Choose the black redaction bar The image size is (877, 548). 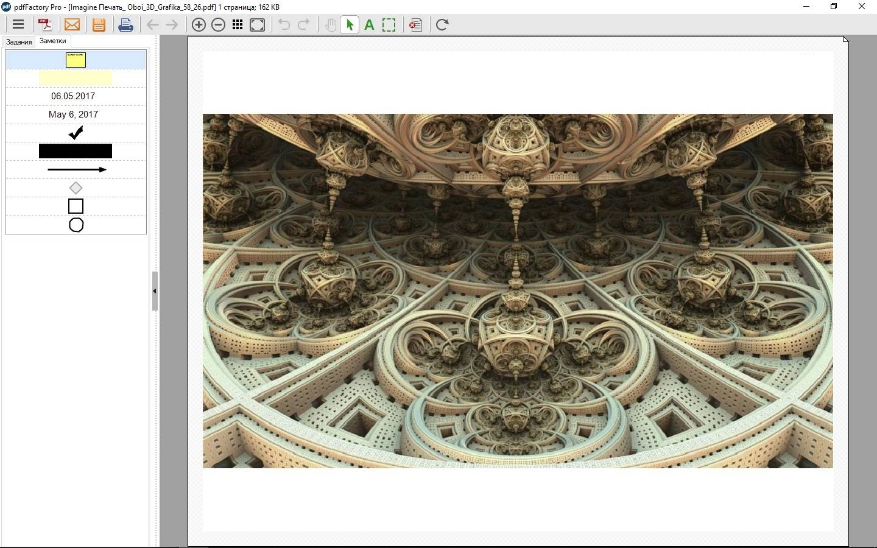pyautogui.click(x=76, y=151)
